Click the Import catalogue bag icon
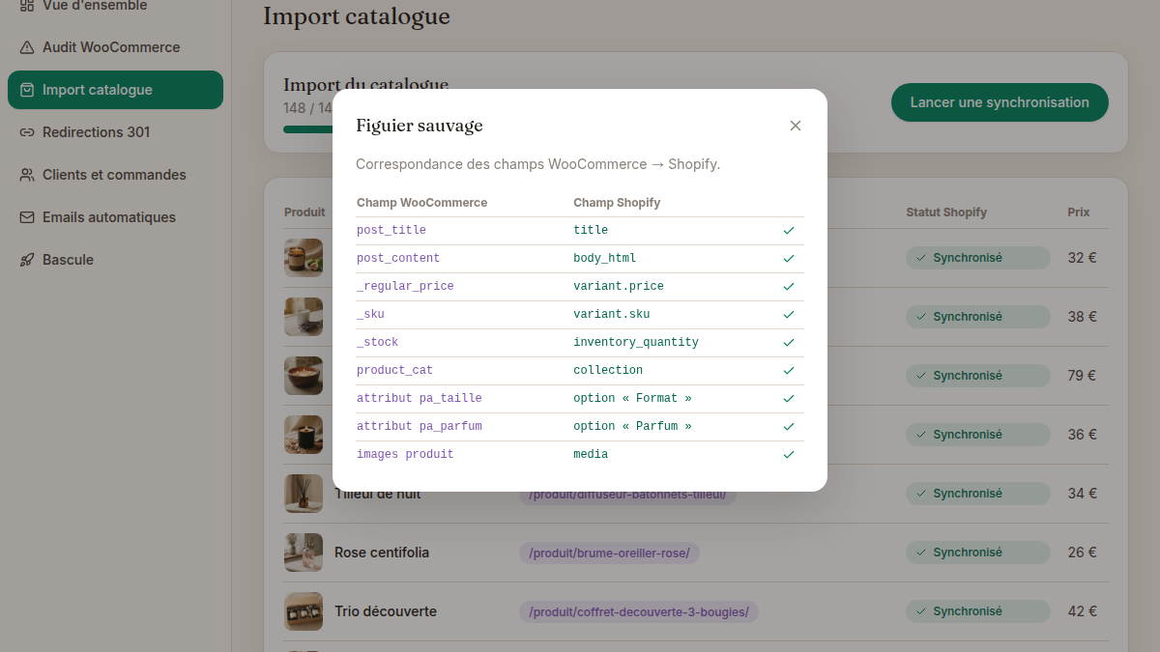Viewport: 1160px width, 652px height. 27,90
